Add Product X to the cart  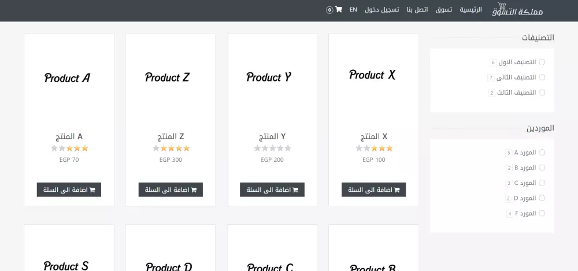tap(373, 190)
